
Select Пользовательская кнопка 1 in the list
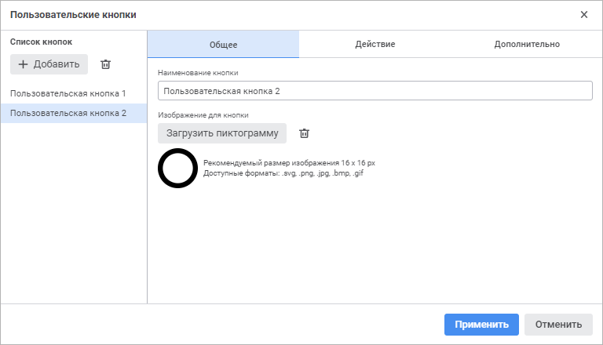(68, 93)
